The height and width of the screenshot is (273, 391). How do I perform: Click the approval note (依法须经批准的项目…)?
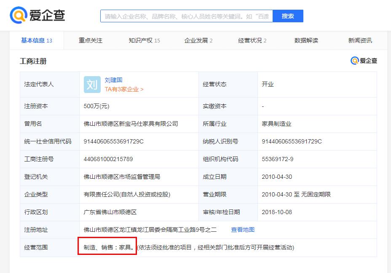click(x=216, y=247)
